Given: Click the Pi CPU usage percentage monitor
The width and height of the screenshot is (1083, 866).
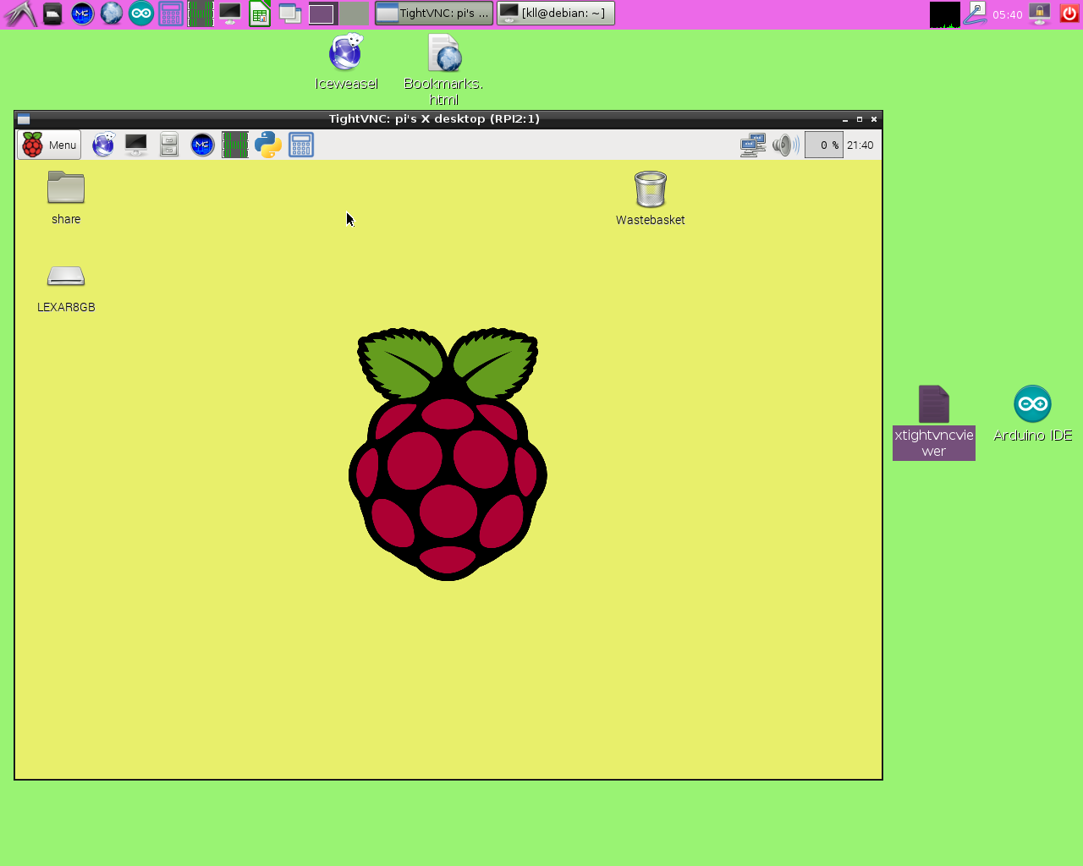Looking at the screenshot, I should click(x=823, y=145).
